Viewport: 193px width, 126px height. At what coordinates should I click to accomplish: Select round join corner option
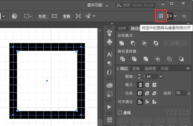tap(147, 93)
